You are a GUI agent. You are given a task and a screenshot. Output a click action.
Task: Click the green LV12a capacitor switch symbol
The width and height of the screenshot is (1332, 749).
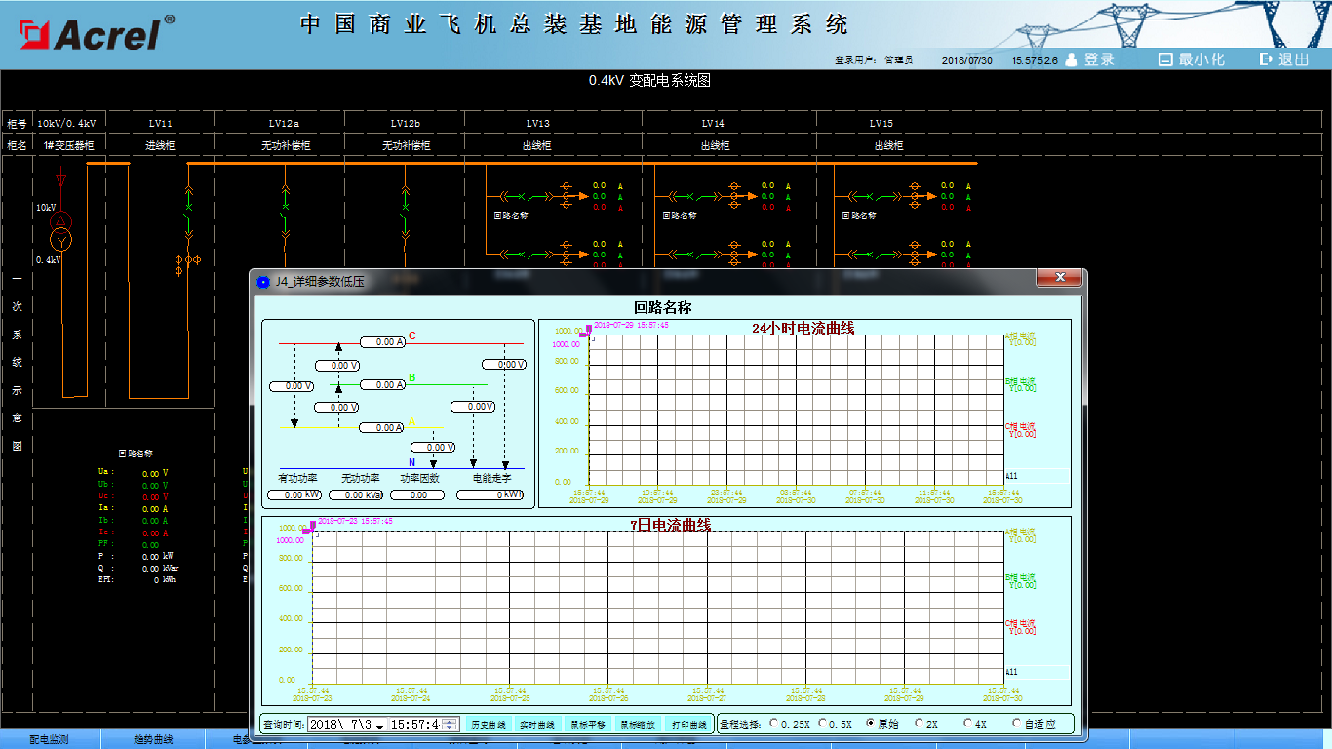(285, 205)
